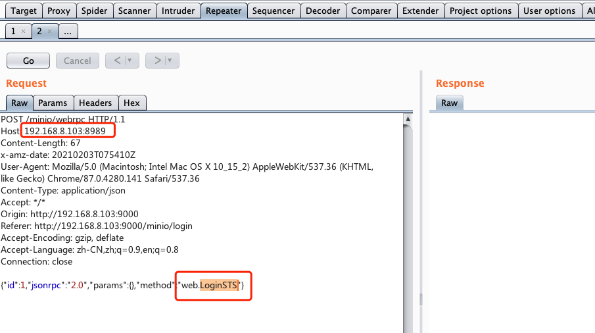Click the split pane divider handle
The image size is (595, 333).
421,299
